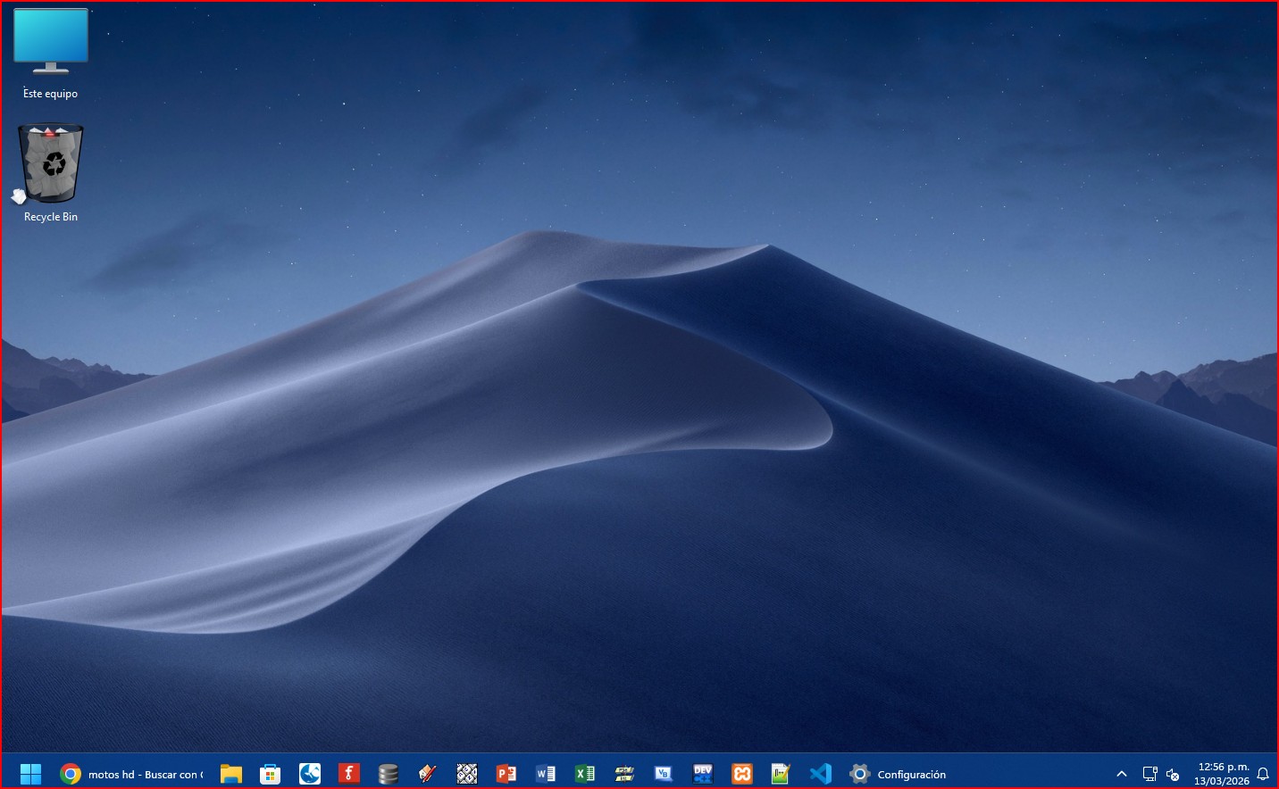
Task: Switch to the Configuración window
Action: pyautogui.click(x=899, y=774)
